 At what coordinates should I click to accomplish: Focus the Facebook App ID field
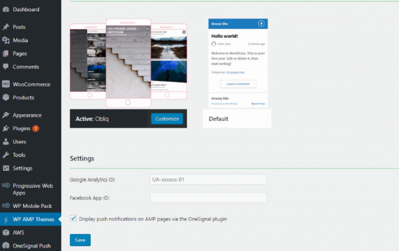tap(208, 198)
